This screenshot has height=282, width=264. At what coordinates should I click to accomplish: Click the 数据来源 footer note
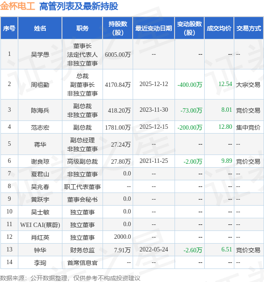click(70, 278)
